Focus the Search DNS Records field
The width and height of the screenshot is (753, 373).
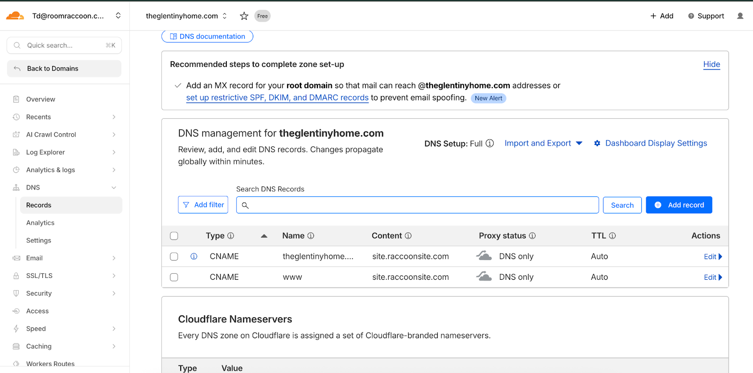pyautogui.click(x=417, y=205)
